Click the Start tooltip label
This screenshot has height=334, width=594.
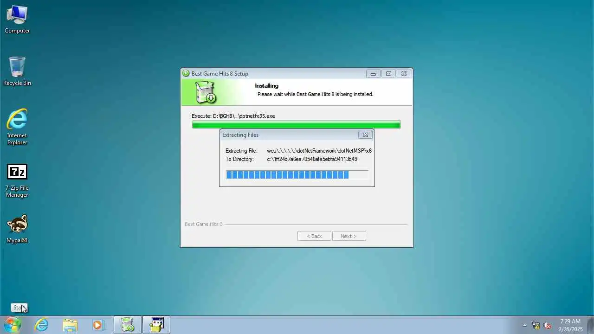pyautogui.click(x=19, y=308)
